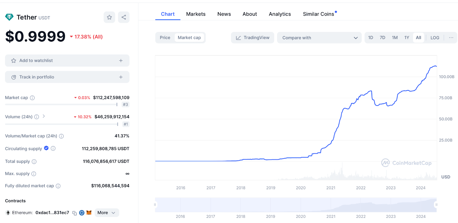Click the TradingView chart icon
458x223 pixels.
click(238, 38)
